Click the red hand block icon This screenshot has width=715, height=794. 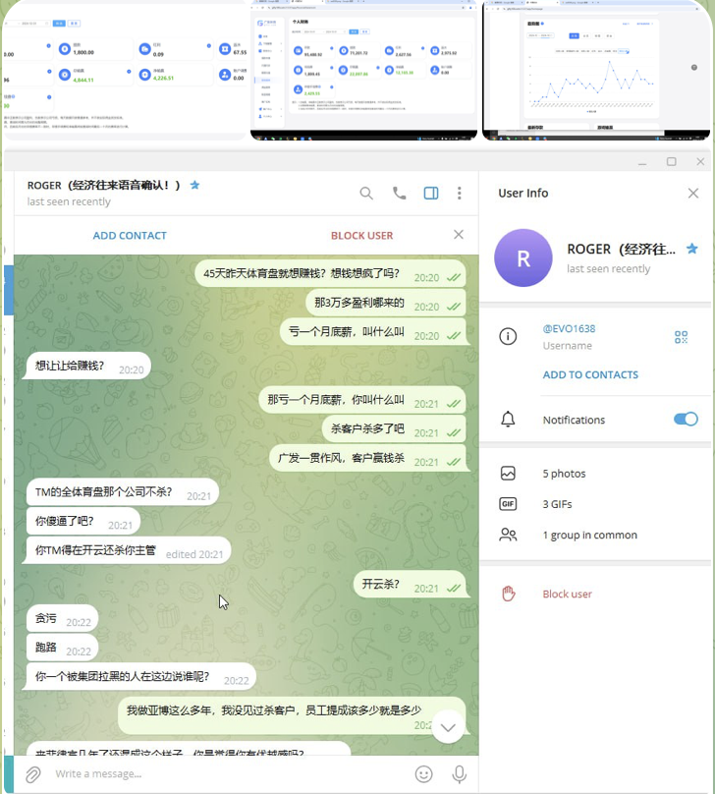tap(509, 594)
